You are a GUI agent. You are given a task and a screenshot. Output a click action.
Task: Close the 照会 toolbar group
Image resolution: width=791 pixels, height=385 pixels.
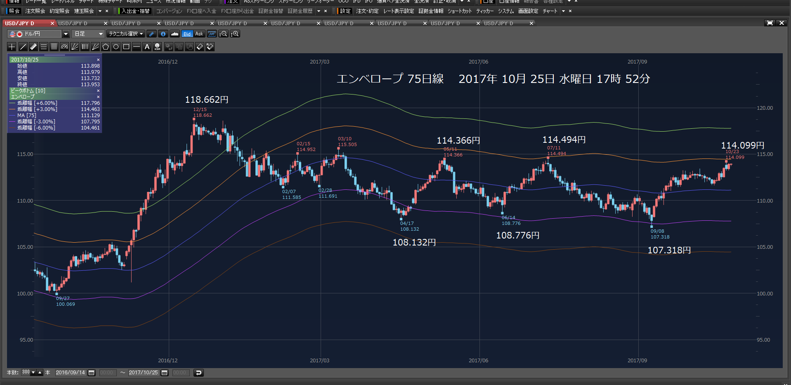tap(107, 11)
